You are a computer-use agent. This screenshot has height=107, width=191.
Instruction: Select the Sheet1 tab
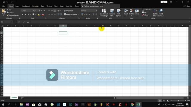[x=14, y=97]
